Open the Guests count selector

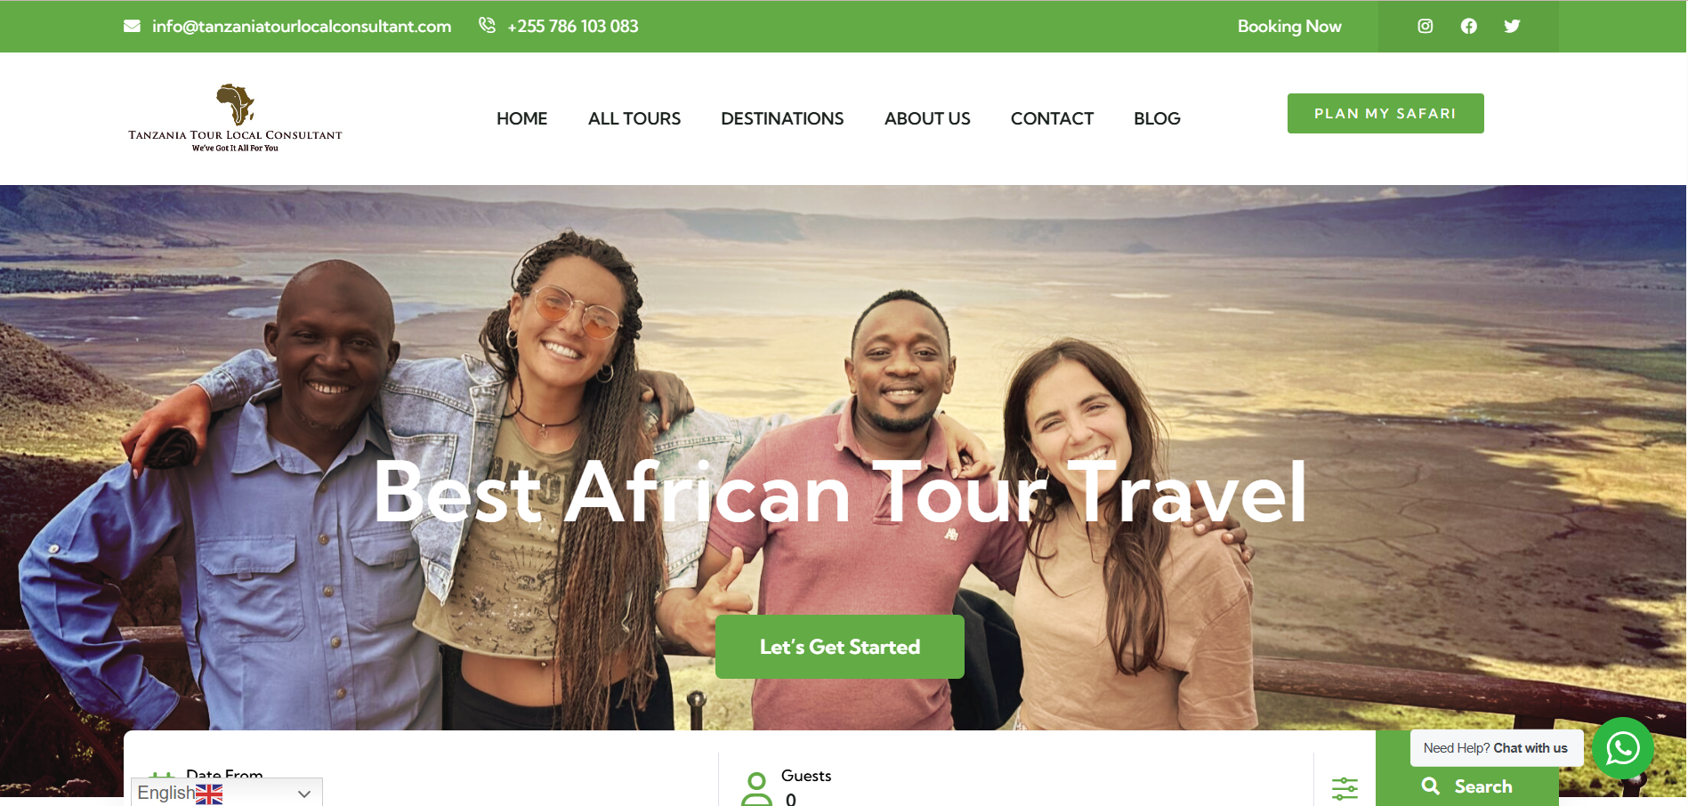pos(1014,786)
